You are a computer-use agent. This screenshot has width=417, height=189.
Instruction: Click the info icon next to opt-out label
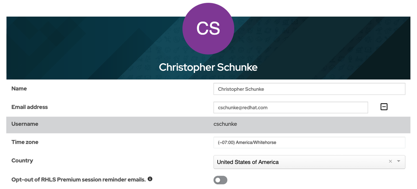coord(150,179)
